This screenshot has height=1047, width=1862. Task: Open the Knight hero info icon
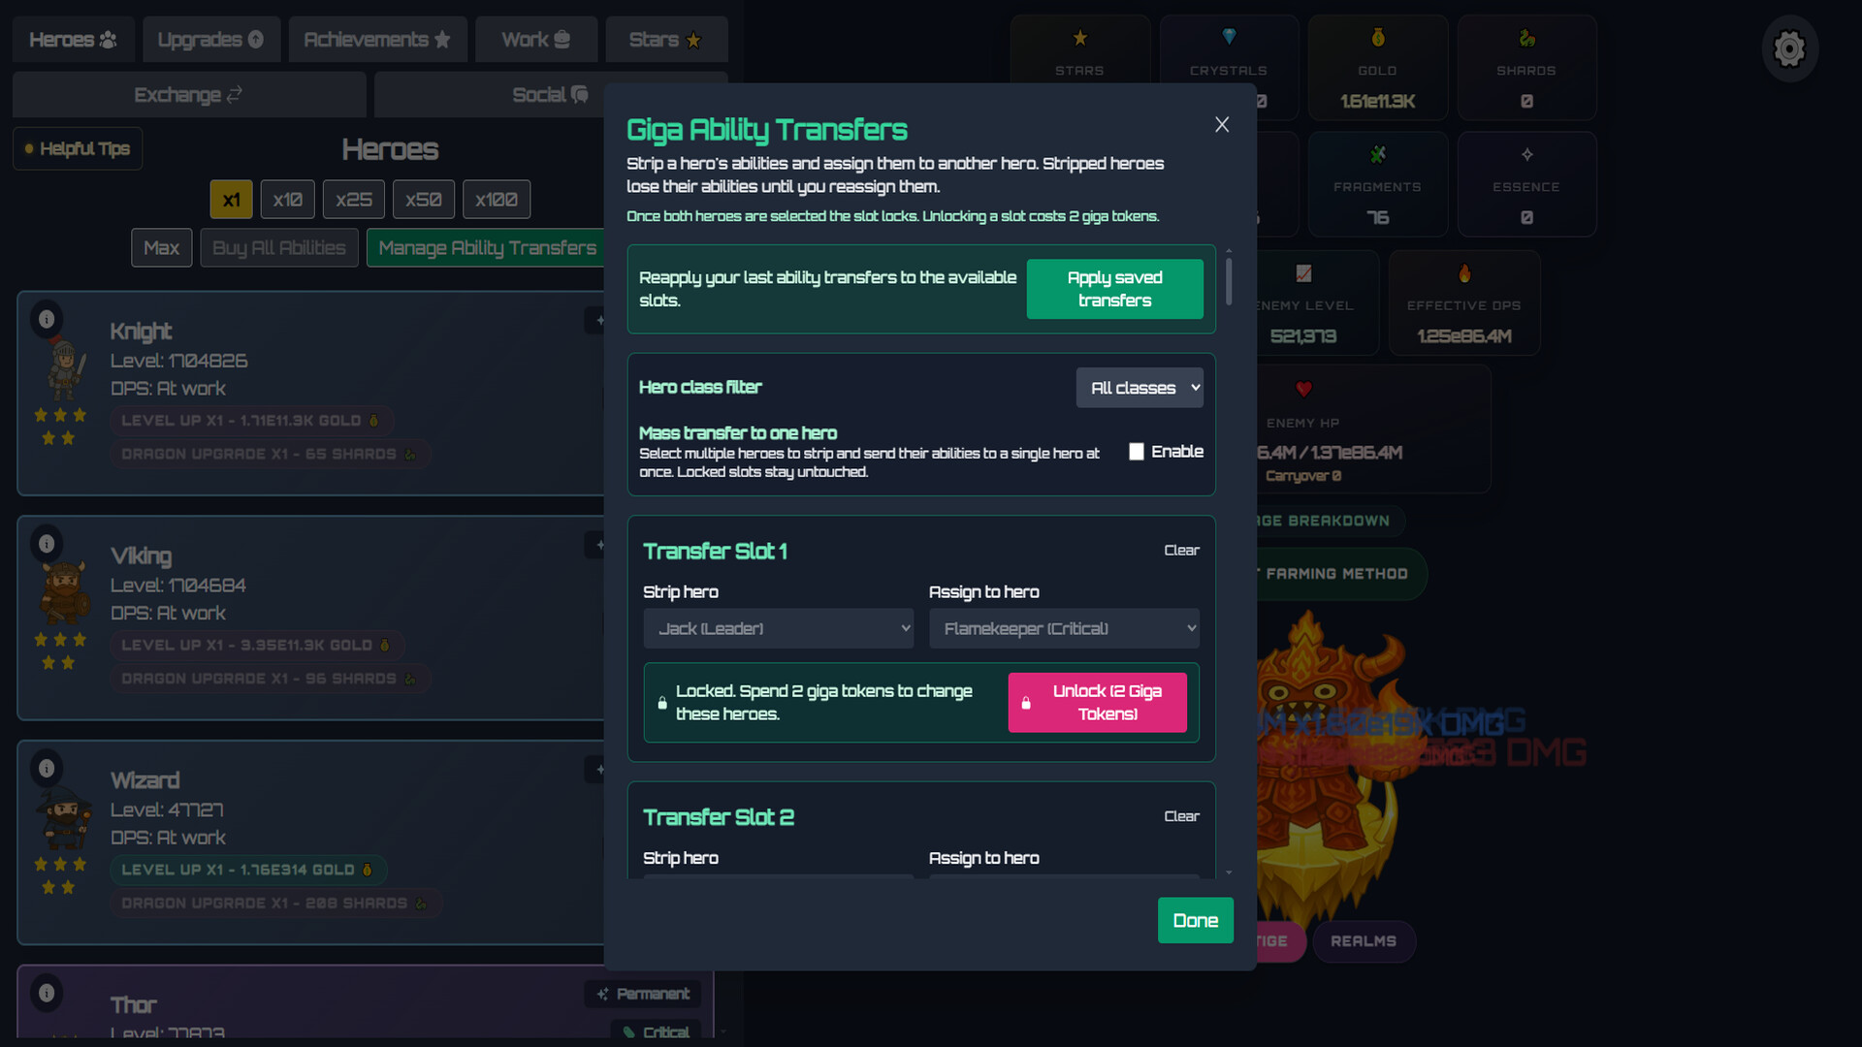(x=47, y=319)
